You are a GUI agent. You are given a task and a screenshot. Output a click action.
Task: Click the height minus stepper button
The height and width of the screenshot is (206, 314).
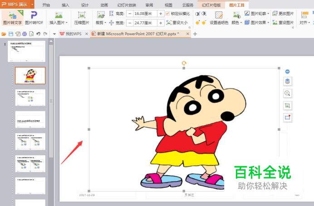(130, 14)
